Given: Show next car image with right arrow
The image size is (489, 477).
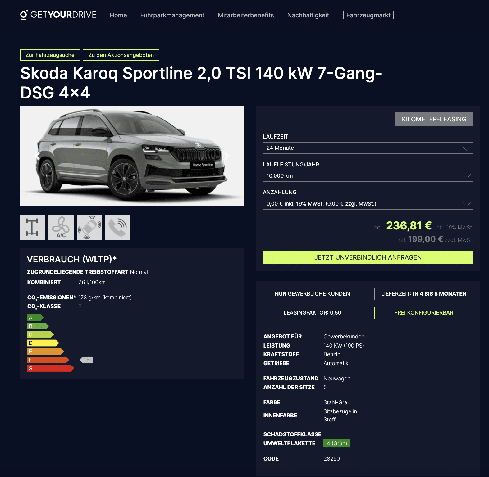Looking at the screenshot, I should point(227,156).
